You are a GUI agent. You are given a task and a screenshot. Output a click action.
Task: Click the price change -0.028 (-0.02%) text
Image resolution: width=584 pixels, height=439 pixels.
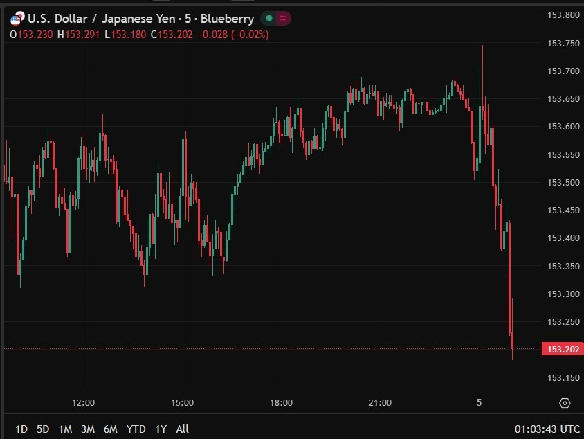pos(234,35)
